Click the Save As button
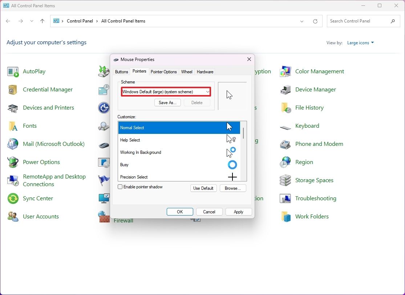 pyautogui.click(x=167, y=102)
